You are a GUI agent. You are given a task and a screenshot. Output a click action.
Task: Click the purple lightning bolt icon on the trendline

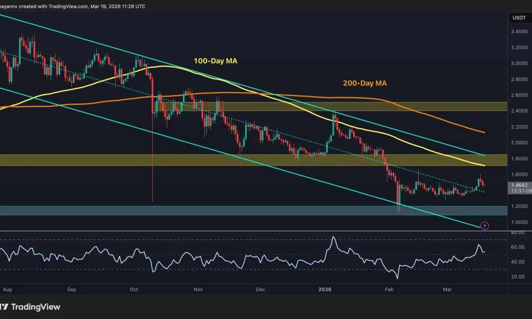[484, 225]
